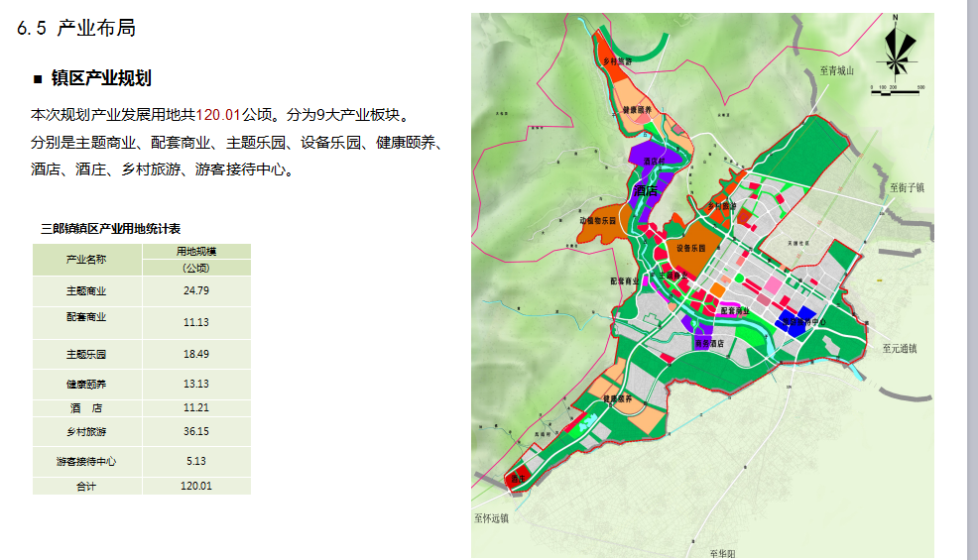Click the paragraph line starting '分别是主题商业'
The height and width of the screenshot is (560, 978).
(x=237, y=143)
